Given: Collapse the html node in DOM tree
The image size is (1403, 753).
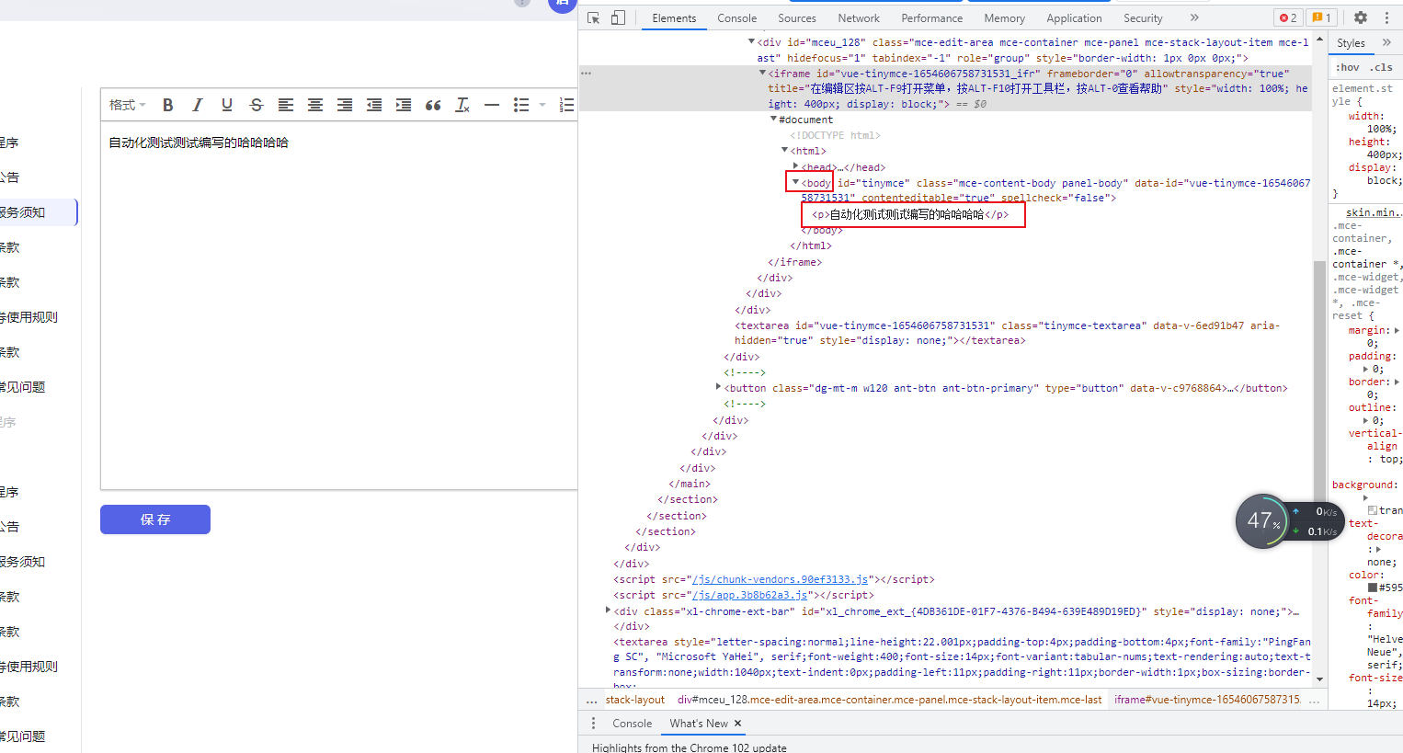Looking at the screenshot, I should (784, 150).
